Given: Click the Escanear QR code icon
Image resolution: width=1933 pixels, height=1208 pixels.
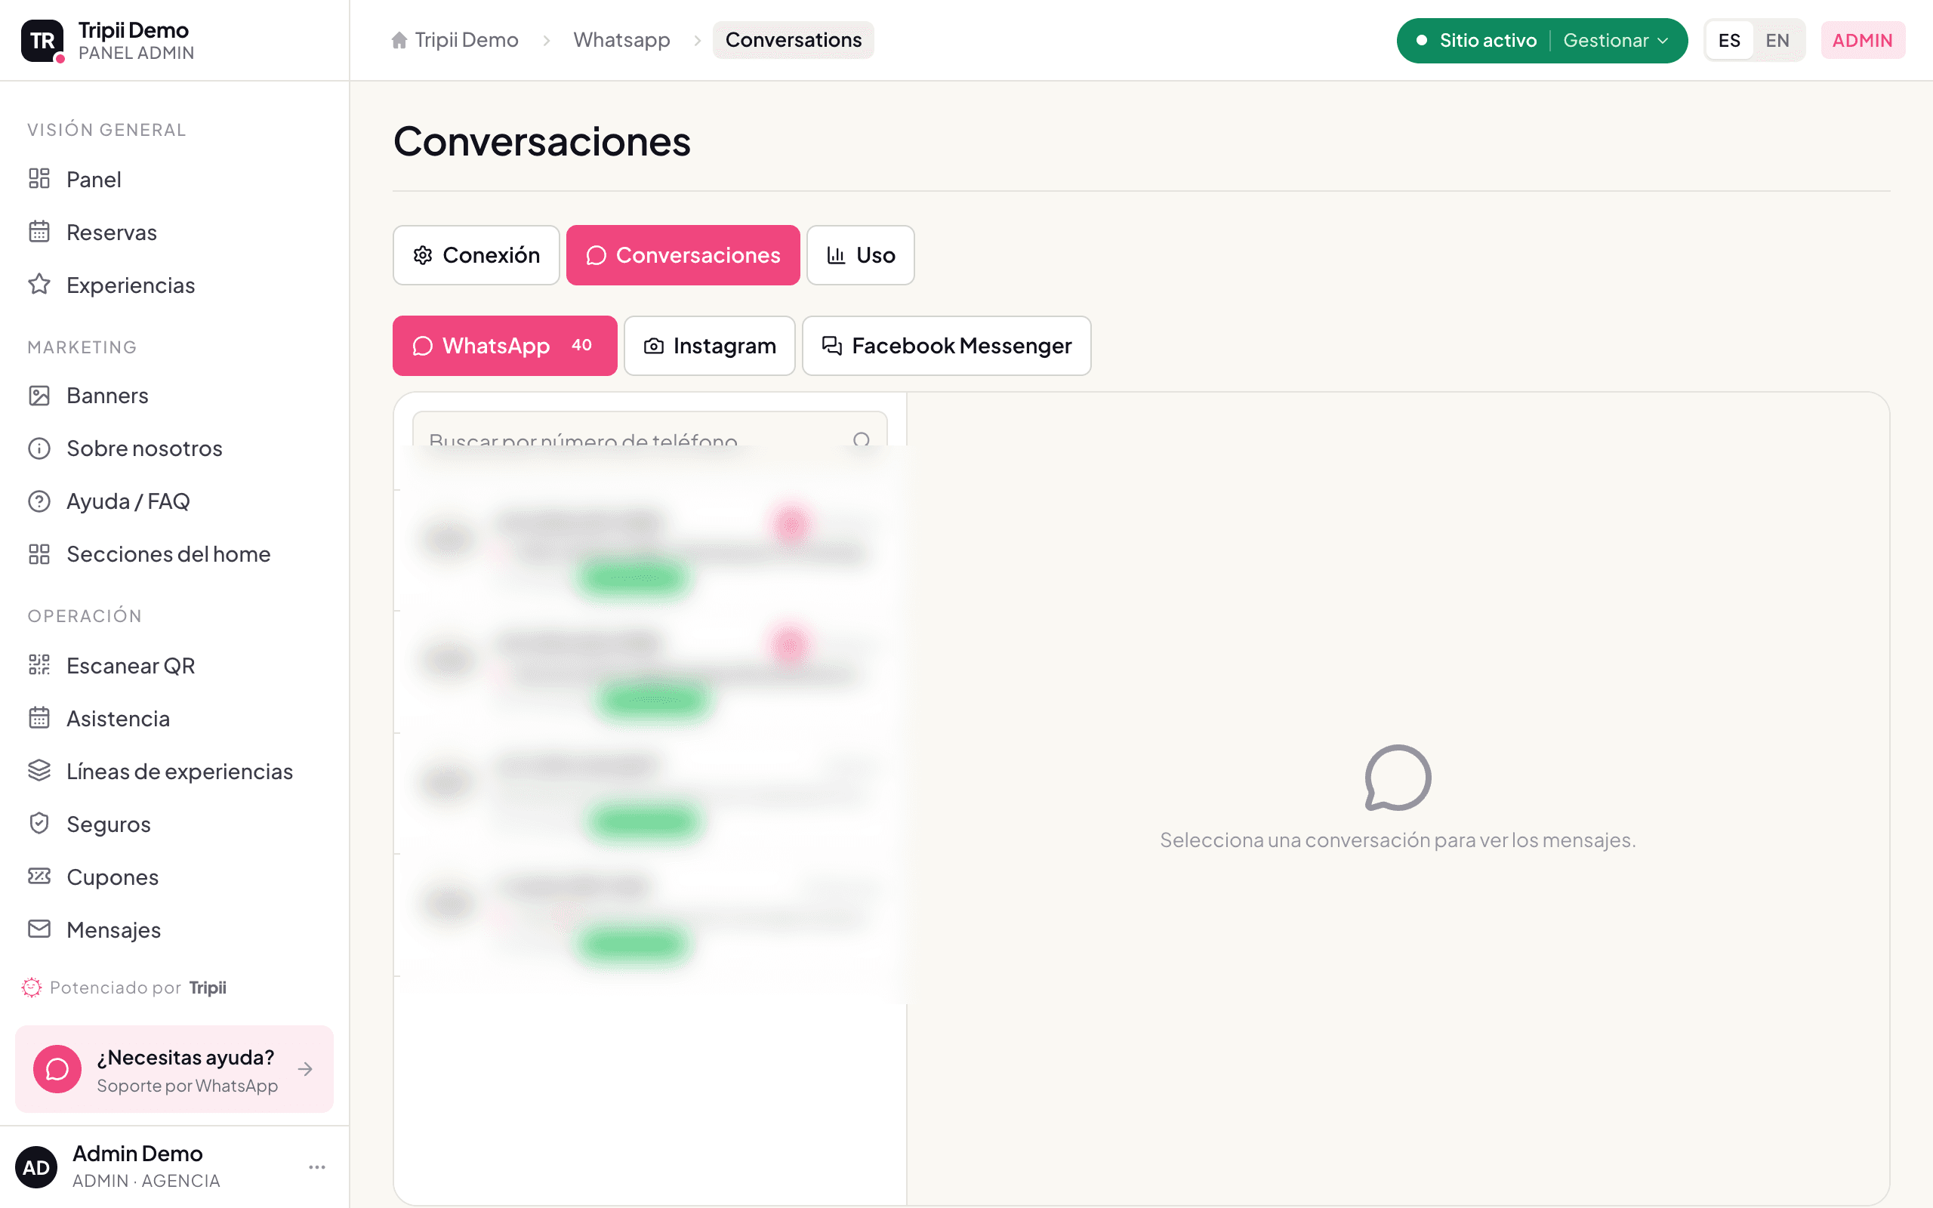Looking at the screenshot, I should [x=39, y=664].
